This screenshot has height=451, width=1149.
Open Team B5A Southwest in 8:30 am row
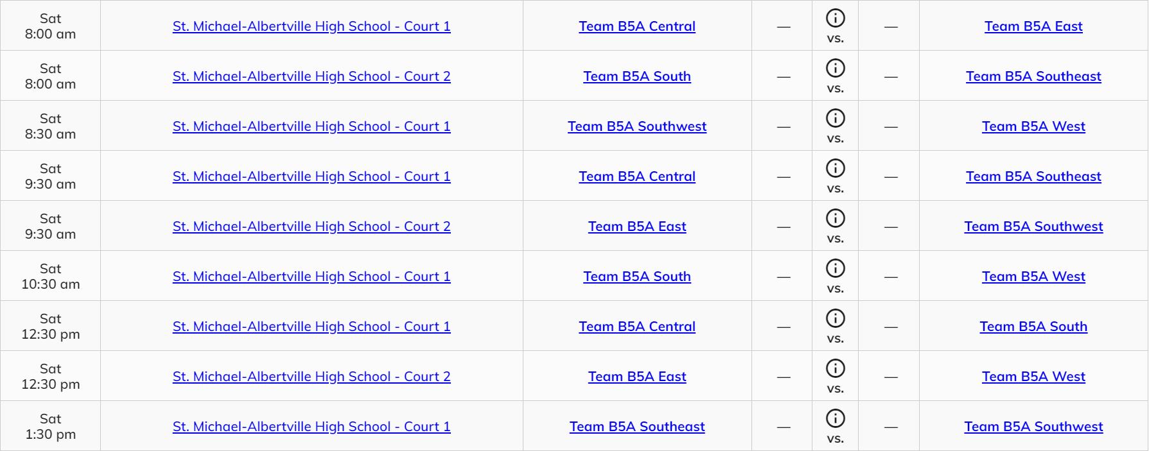pos(637,126)
